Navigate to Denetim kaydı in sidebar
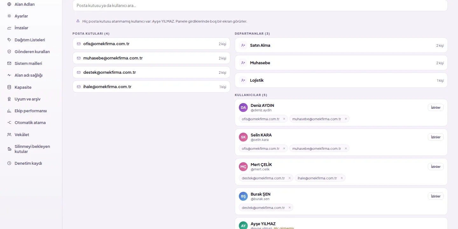Image resolution: width=458 pixels, height=229 pixels. coord(28,163)
